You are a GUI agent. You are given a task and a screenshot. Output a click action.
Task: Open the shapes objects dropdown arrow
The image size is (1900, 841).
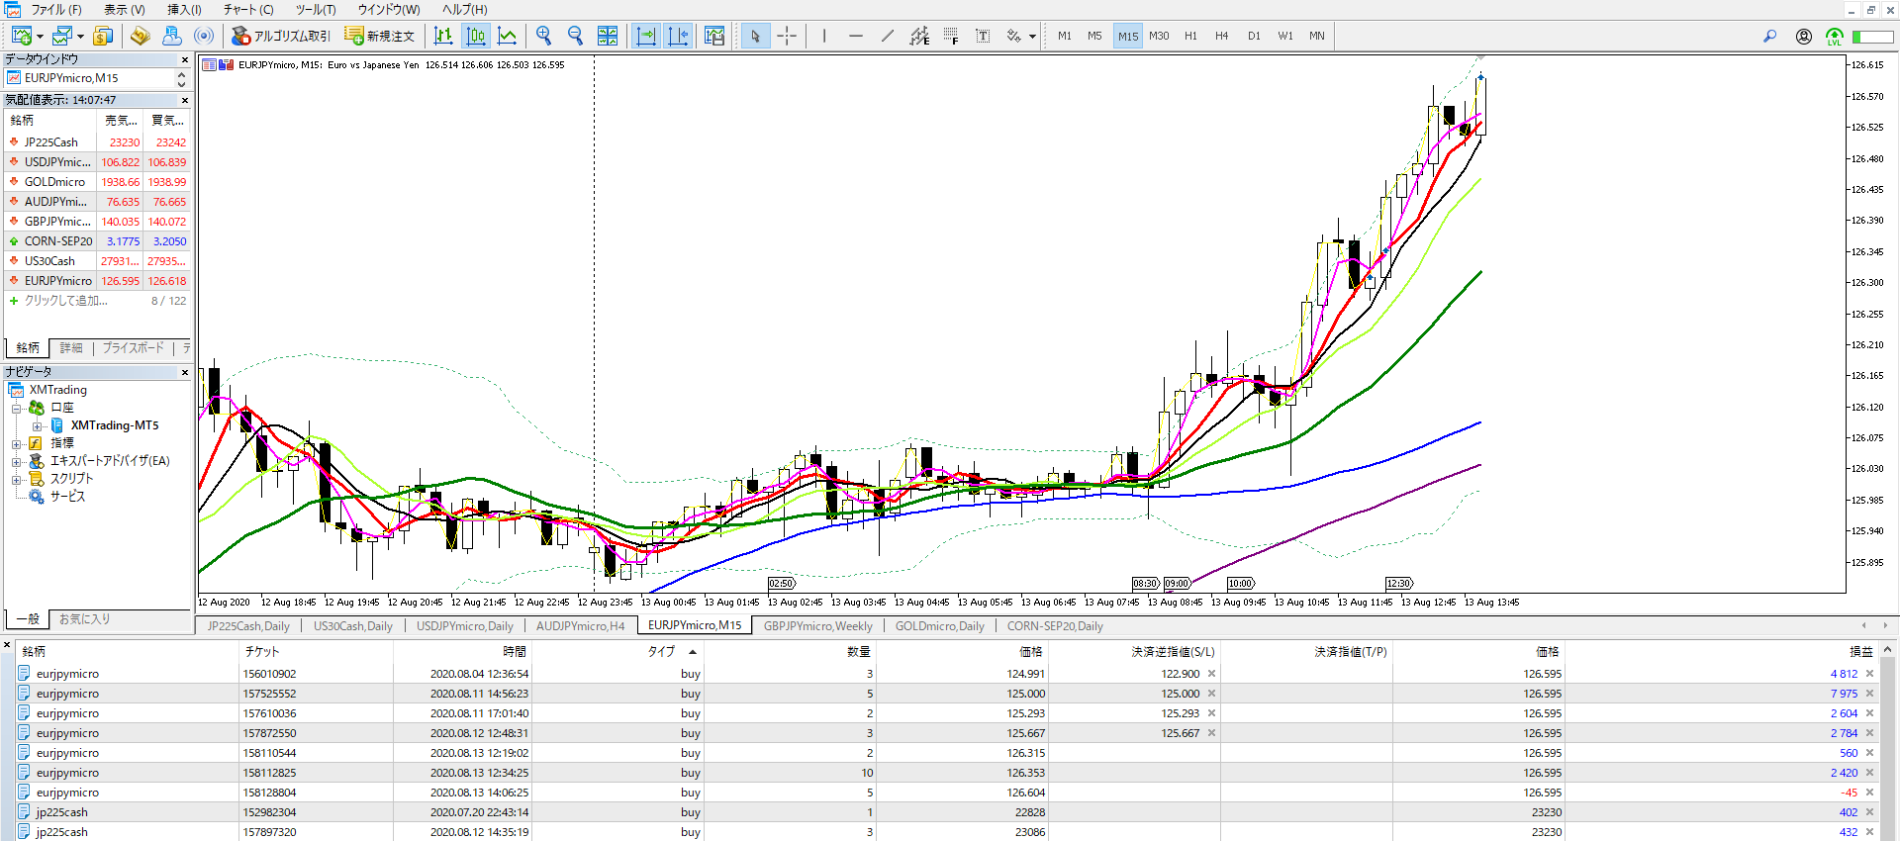click(x=1032, y=37)
